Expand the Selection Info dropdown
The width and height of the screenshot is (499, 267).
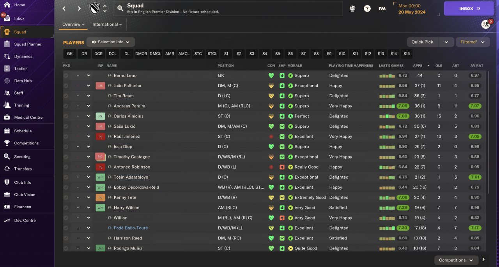pyautogui.click(x=111, y=42)
